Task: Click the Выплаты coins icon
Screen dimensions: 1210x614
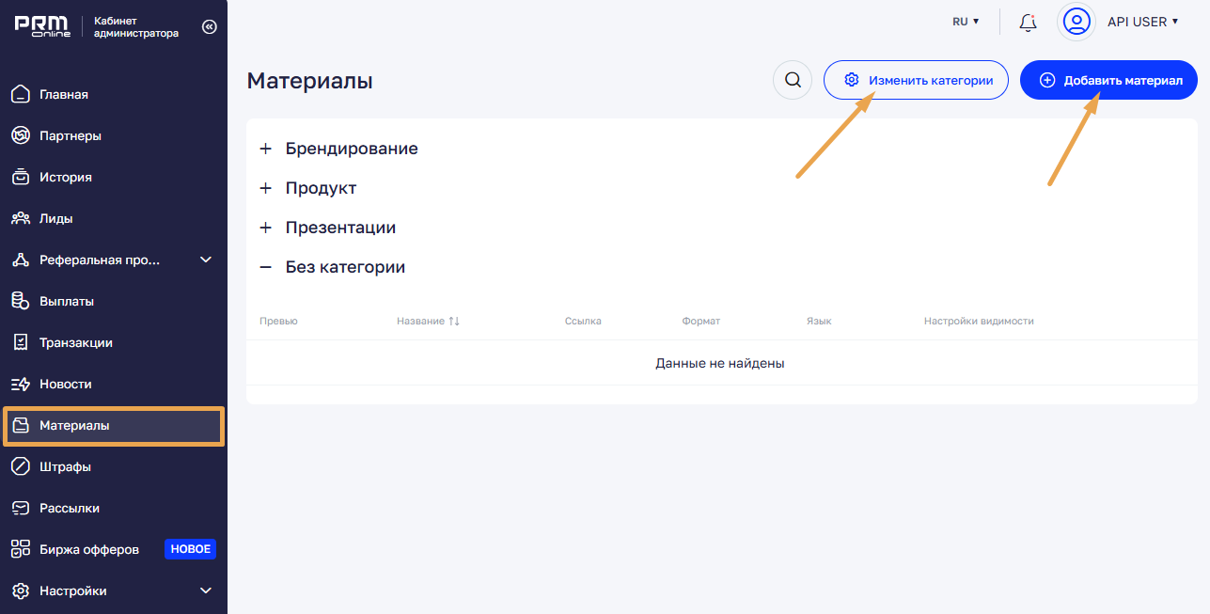Action: [x=21, y=302]
